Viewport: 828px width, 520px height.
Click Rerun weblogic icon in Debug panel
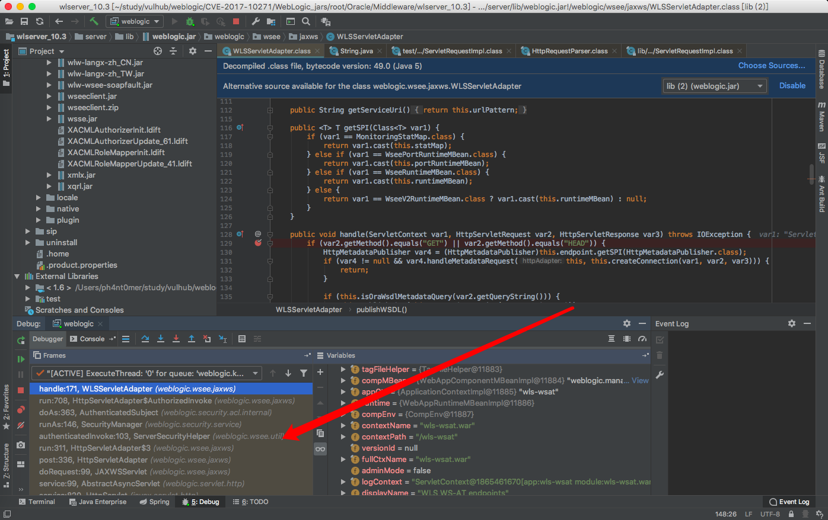[x=21, y=340]
